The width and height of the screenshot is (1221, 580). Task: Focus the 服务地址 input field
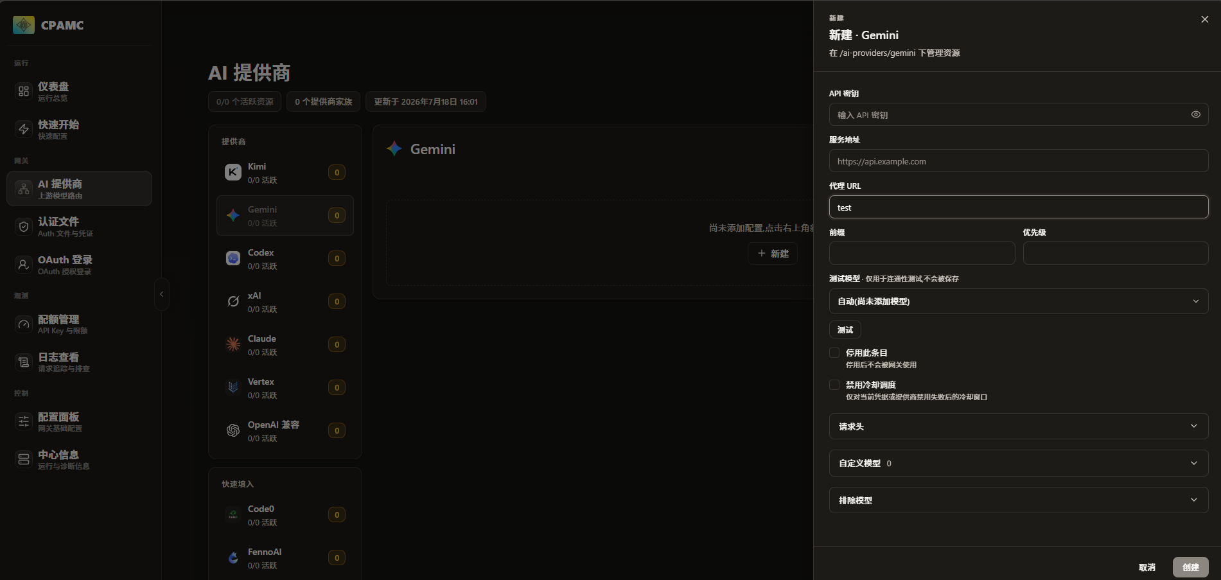point(1019,161)
